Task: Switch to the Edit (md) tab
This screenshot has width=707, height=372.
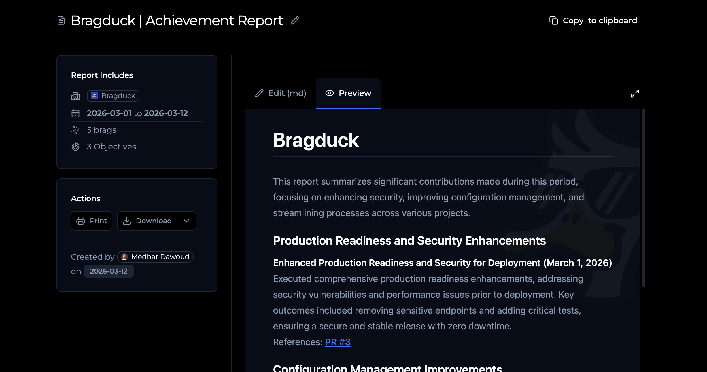Action: (x=280, y=93)
